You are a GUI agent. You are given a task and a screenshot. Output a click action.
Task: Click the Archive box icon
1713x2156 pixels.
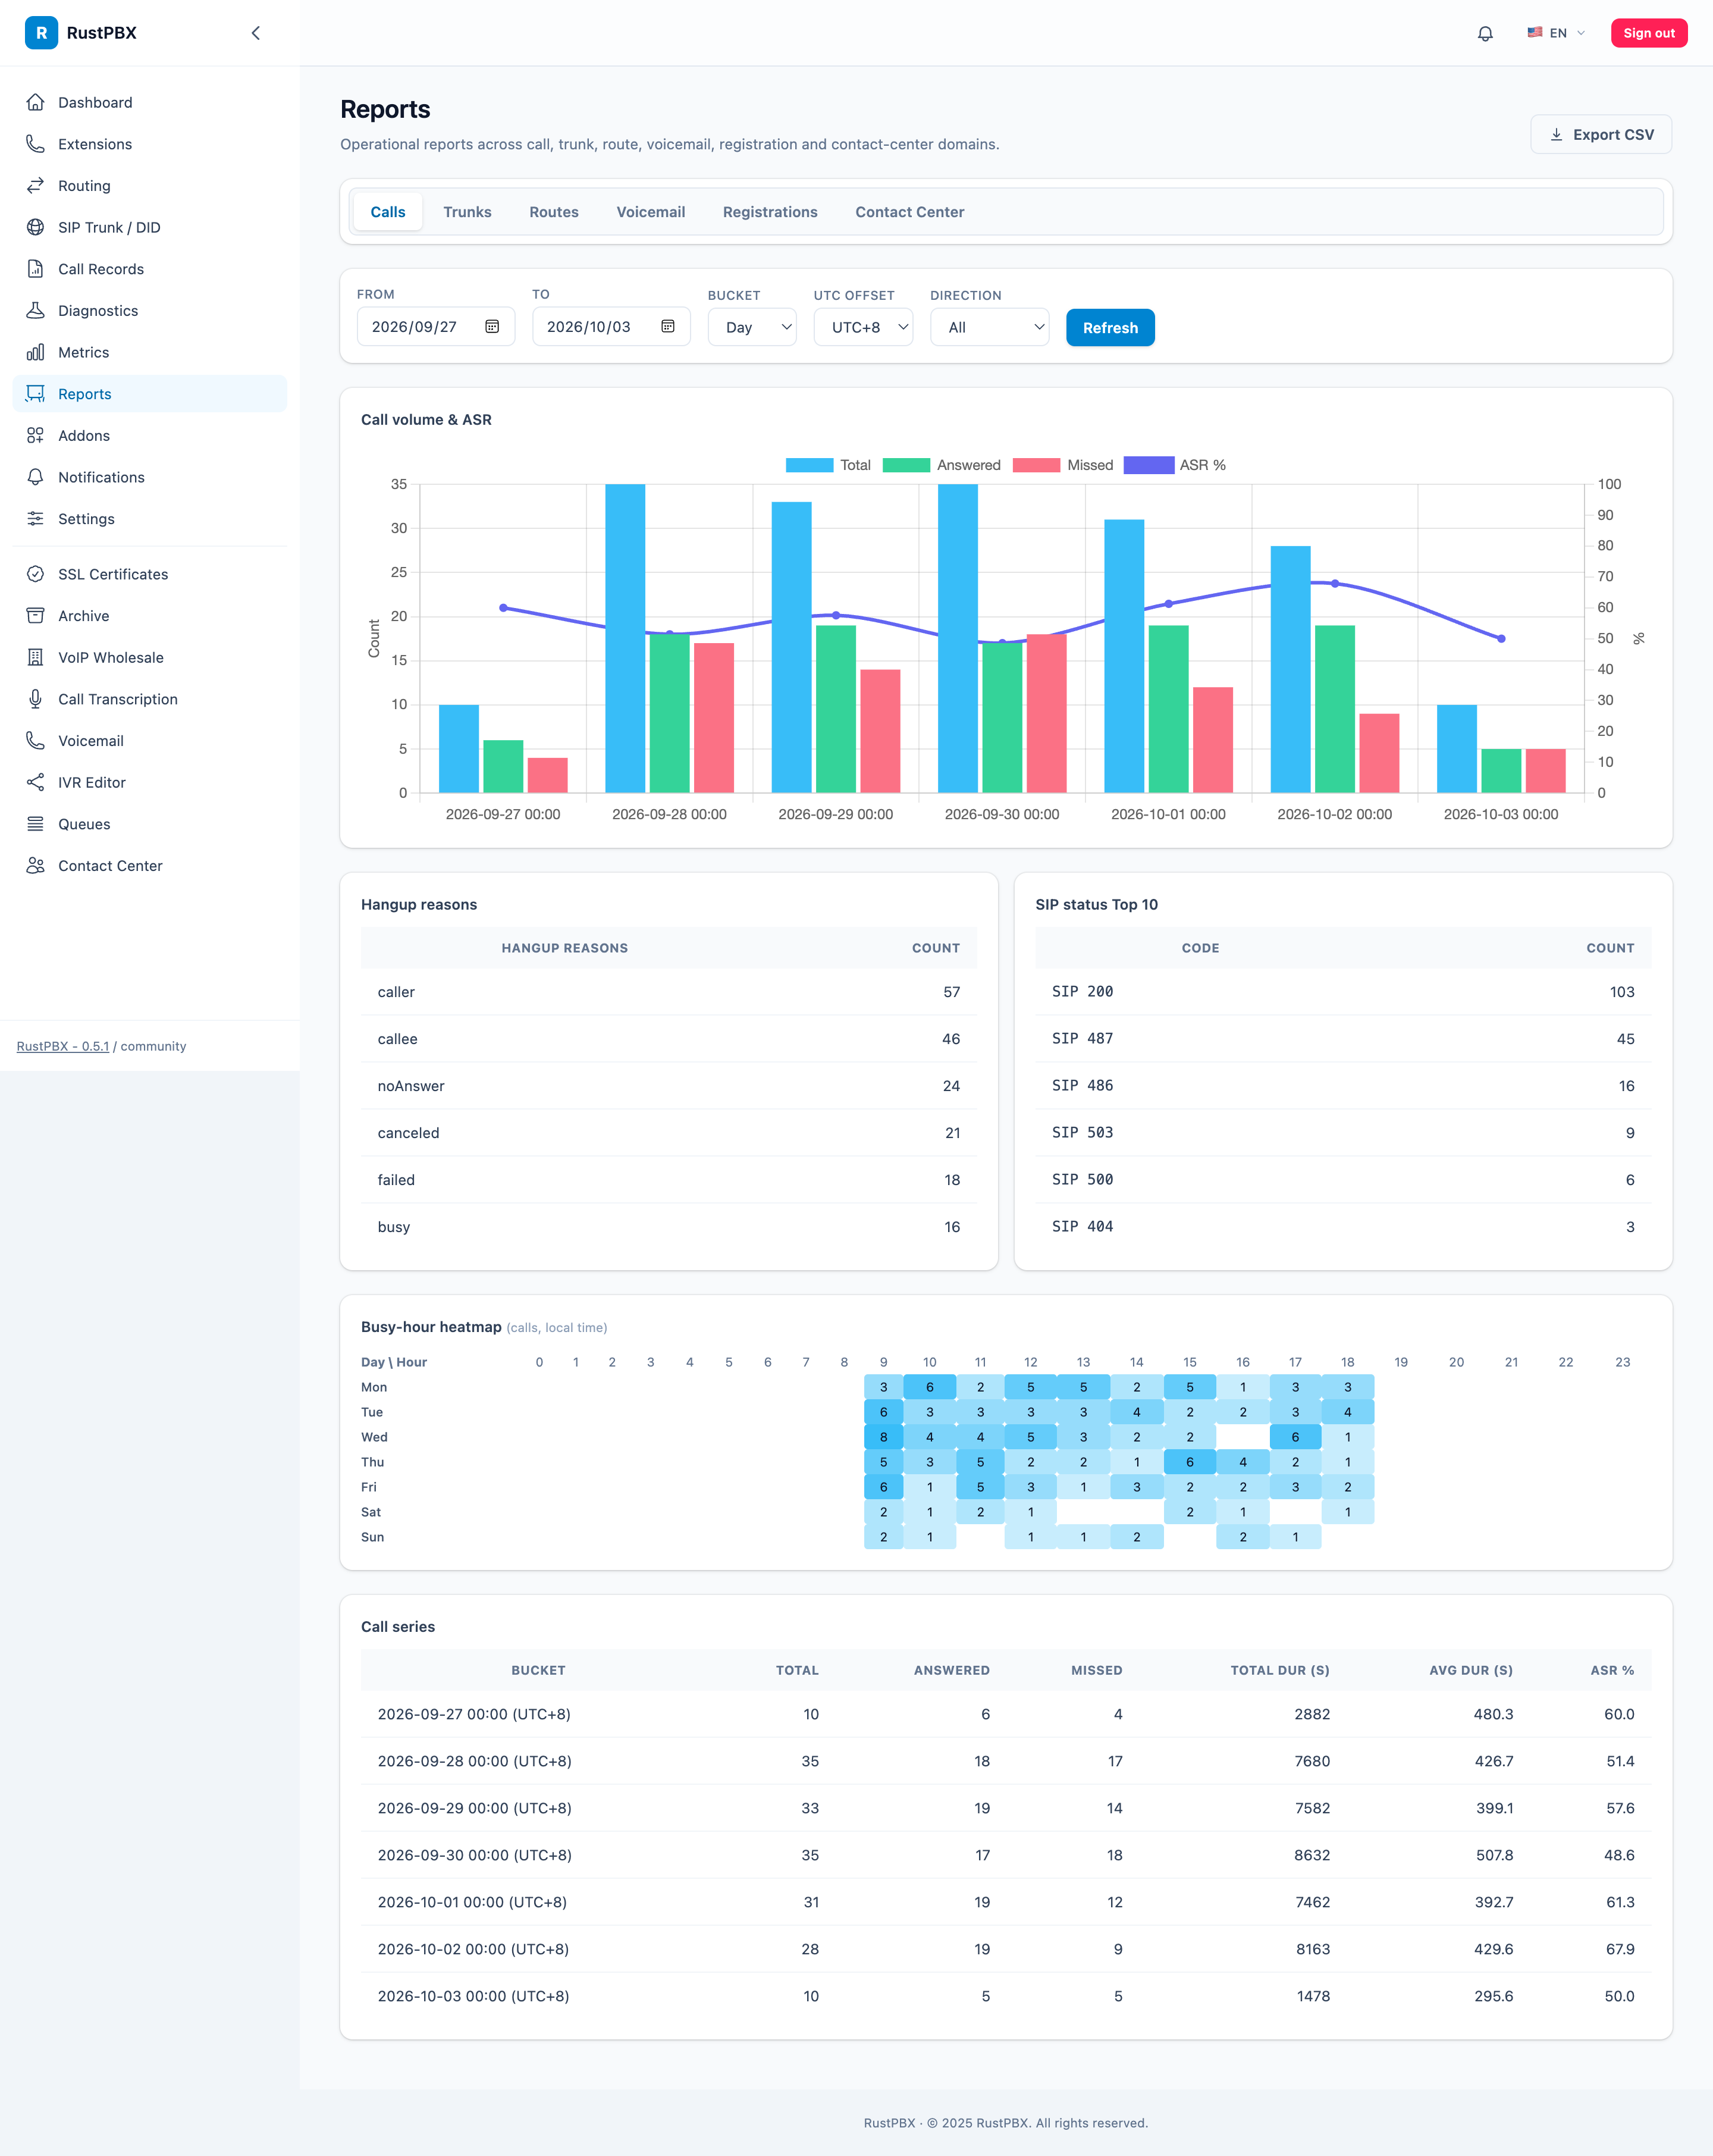point(35,616)
